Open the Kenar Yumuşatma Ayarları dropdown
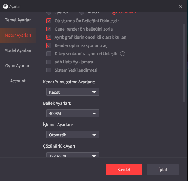 click(x=73, y=92)
